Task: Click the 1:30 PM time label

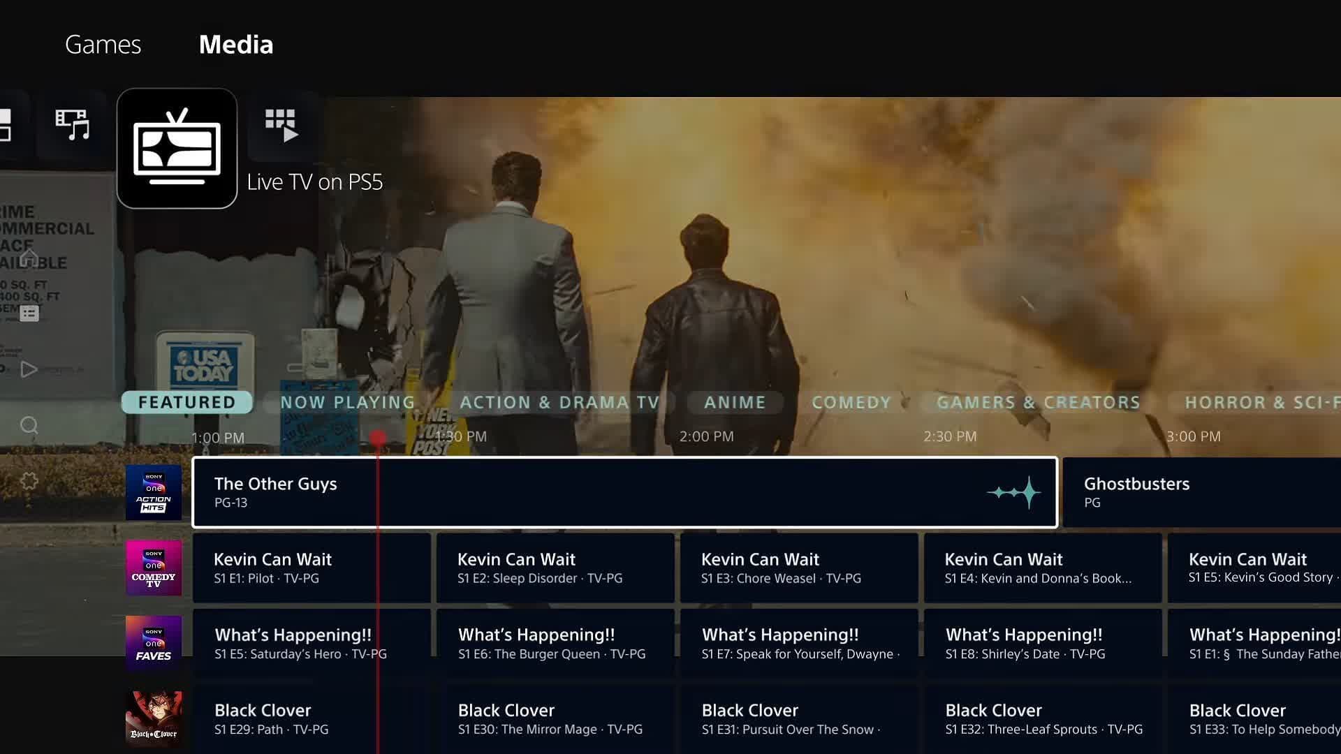Action: (461, 436)
